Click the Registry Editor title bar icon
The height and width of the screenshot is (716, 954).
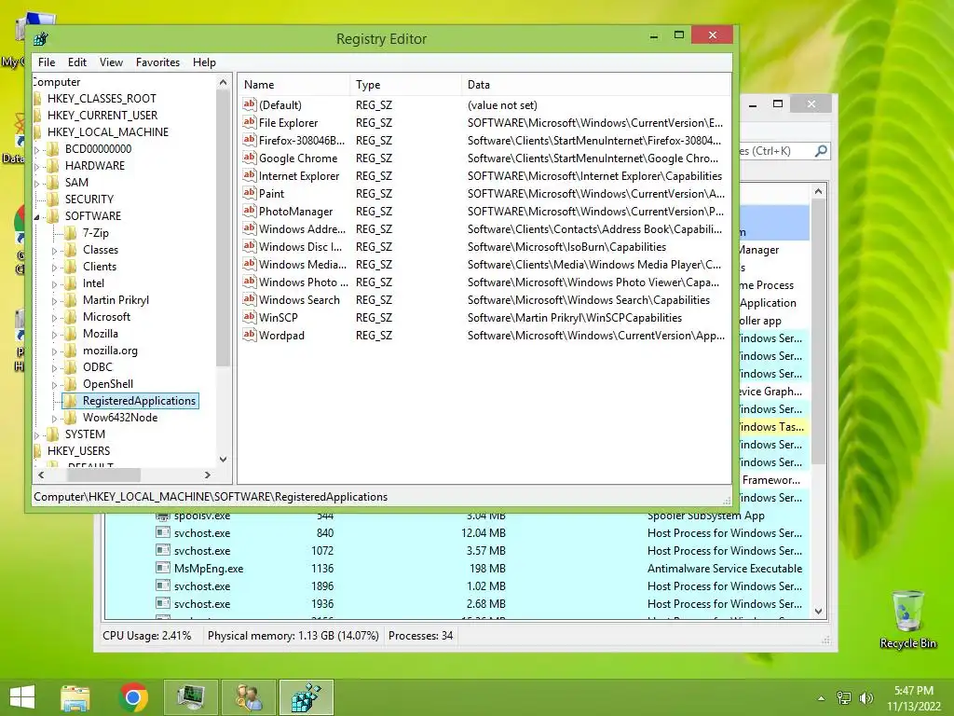(x=41, y=39)
